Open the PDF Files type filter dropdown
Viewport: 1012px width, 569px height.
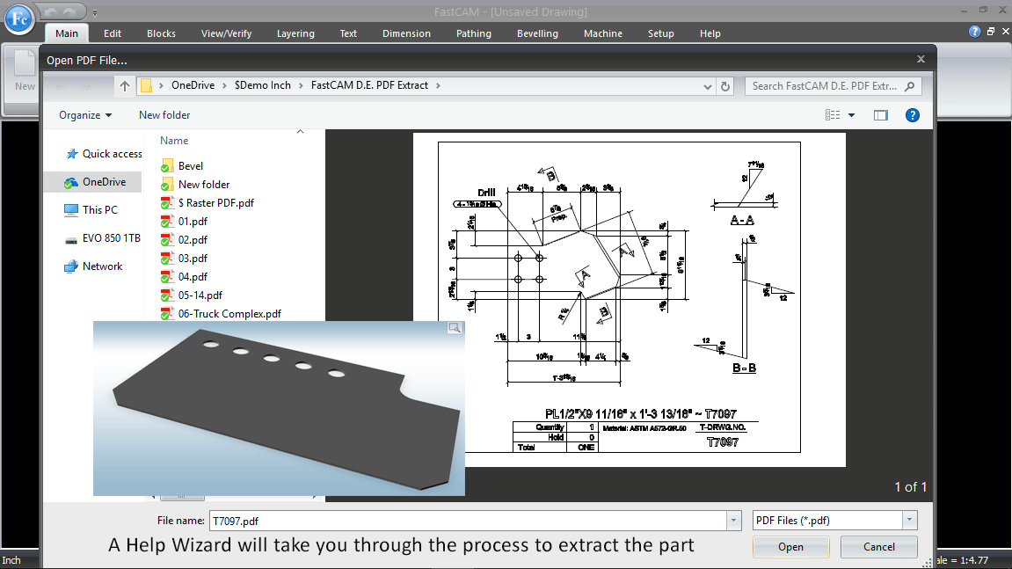pos(909,520)
